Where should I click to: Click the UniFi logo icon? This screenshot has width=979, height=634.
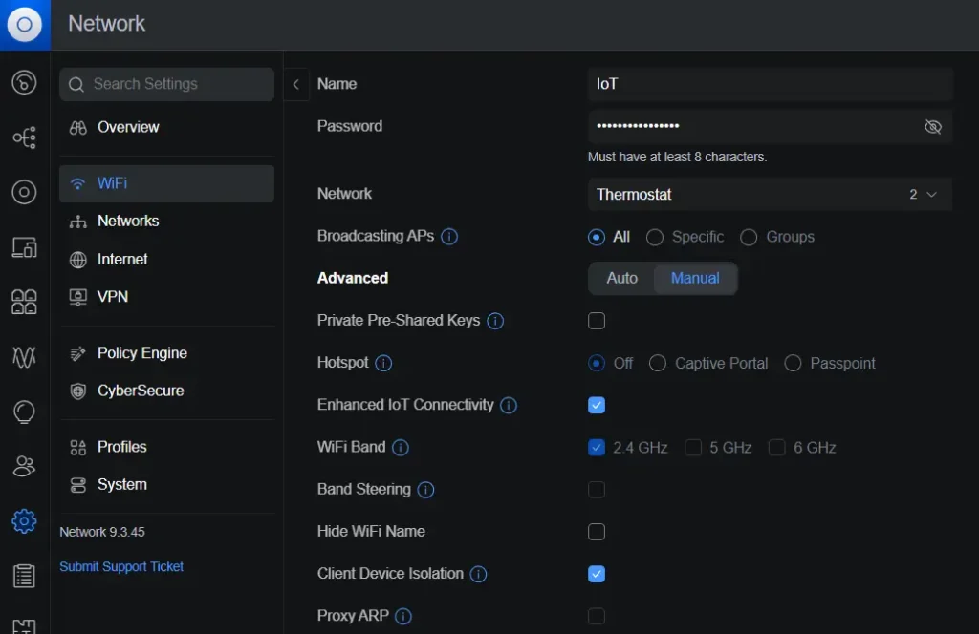[24, 24]
